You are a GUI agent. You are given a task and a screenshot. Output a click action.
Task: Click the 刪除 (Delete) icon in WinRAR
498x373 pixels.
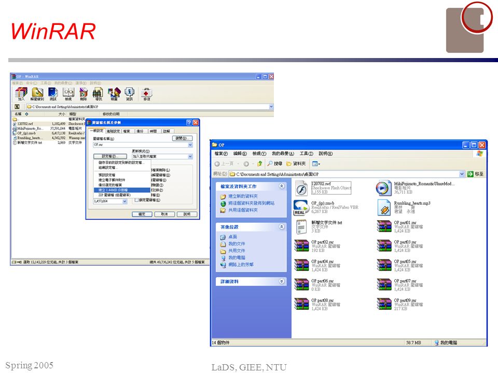(84, 94)
